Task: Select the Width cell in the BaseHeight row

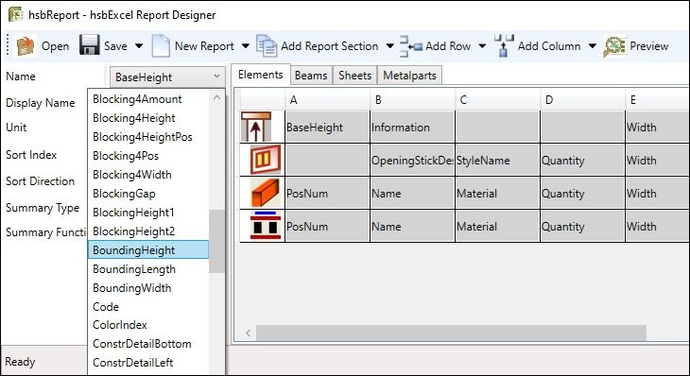Action: pos(658,127)
